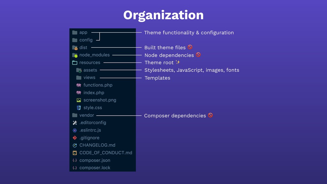Click the assets folder icon
The height and width of the screenshot is (184, 327).
tap(79, 70)
